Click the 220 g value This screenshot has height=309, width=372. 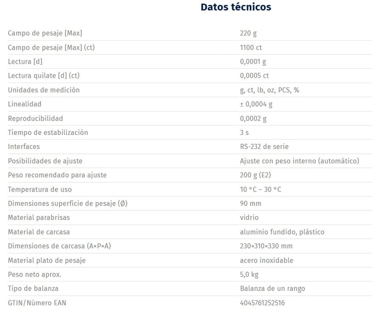coord(248,33)
